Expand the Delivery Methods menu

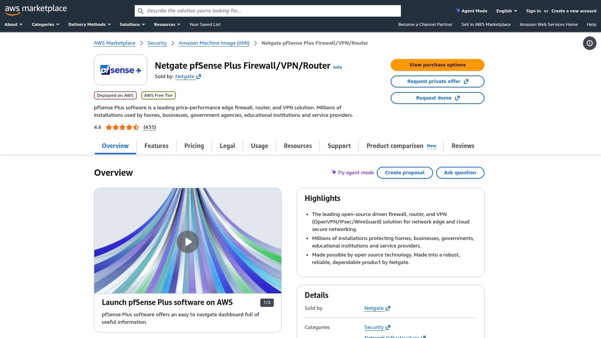tap(89, 24)
